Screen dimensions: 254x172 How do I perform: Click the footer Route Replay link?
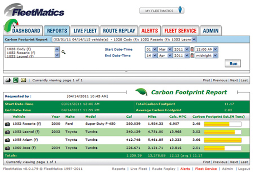tap(164, 169)
